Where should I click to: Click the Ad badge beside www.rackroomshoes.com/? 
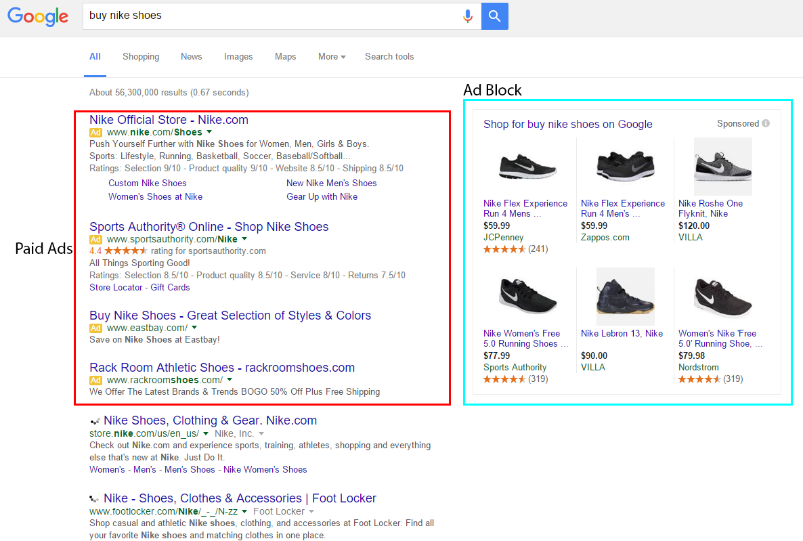coord(95,381)
